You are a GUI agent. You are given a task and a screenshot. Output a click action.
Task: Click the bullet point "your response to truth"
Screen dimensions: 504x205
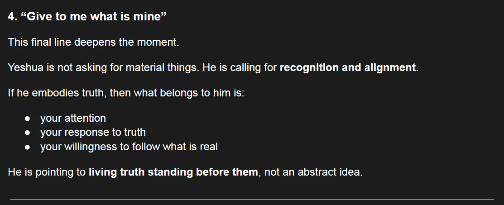coord(93,132)
